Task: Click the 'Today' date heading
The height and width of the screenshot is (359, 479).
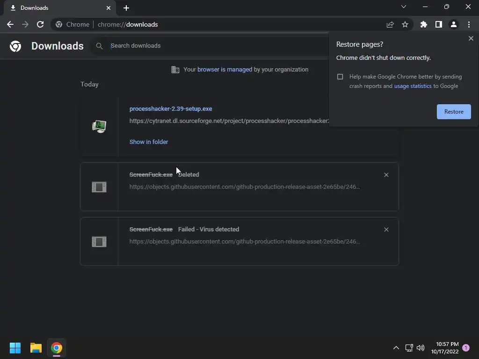Action: [x=89, y=84]
